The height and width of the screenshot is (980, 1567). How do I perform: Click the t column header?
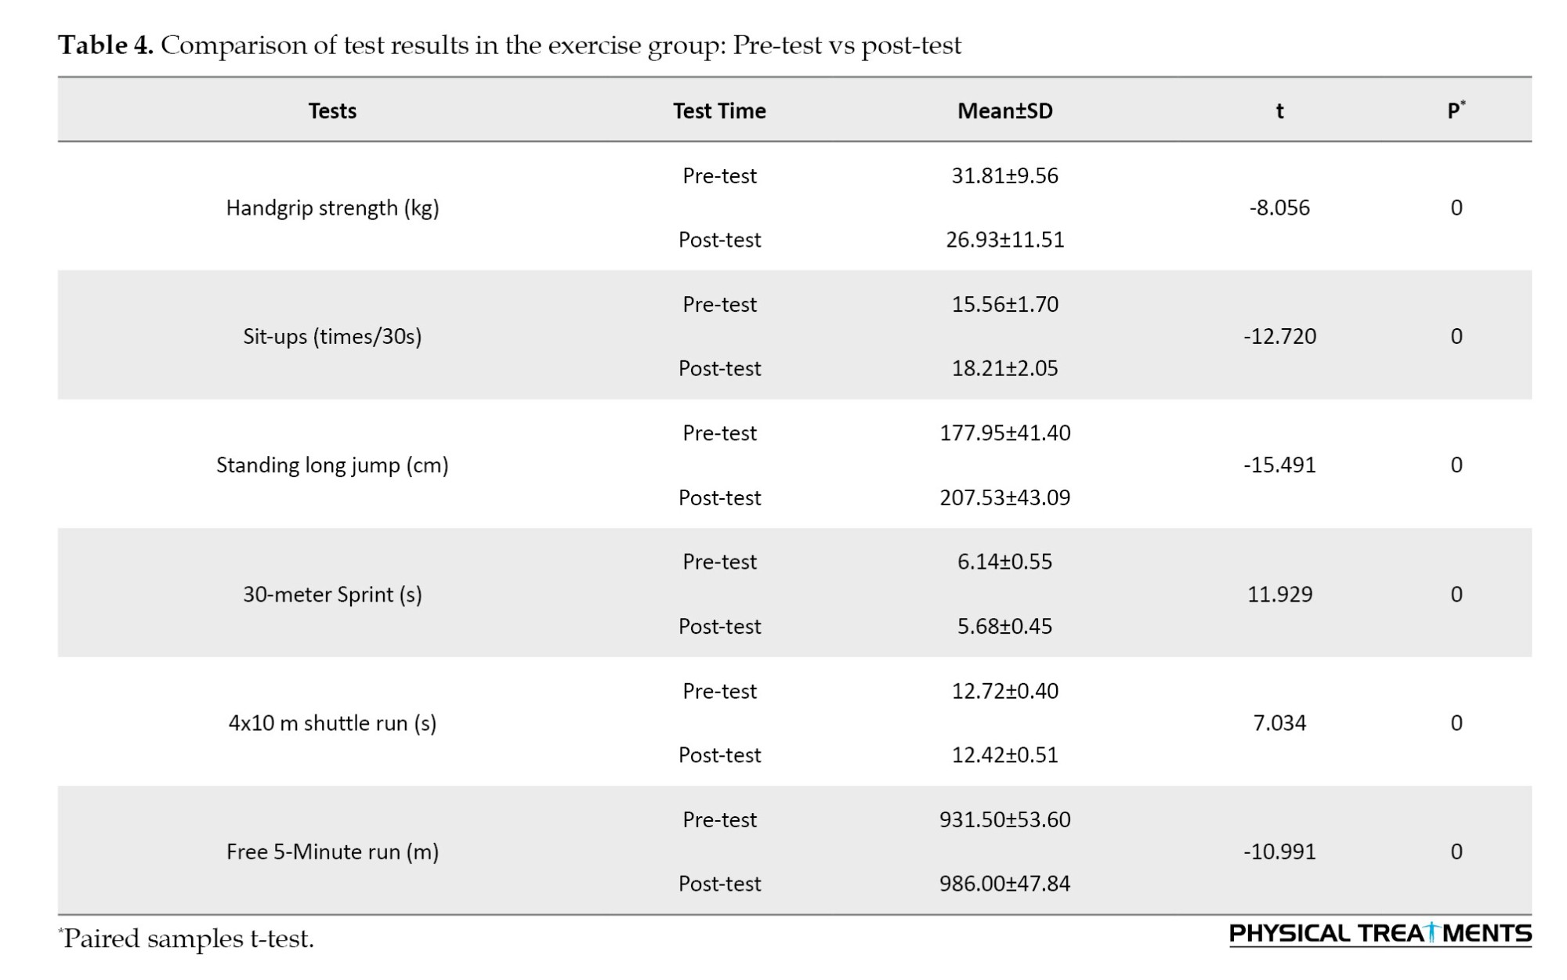click(x=1279, y=110)
